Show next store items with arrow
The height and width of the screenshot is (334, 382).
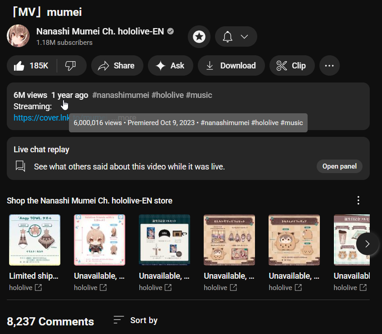[367, 244]
